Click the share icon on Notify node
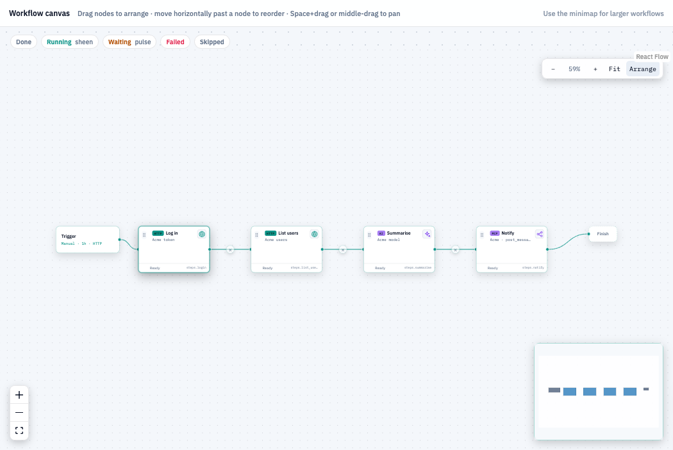This screenshot has height=450, width=673. [x=540, y=234]
